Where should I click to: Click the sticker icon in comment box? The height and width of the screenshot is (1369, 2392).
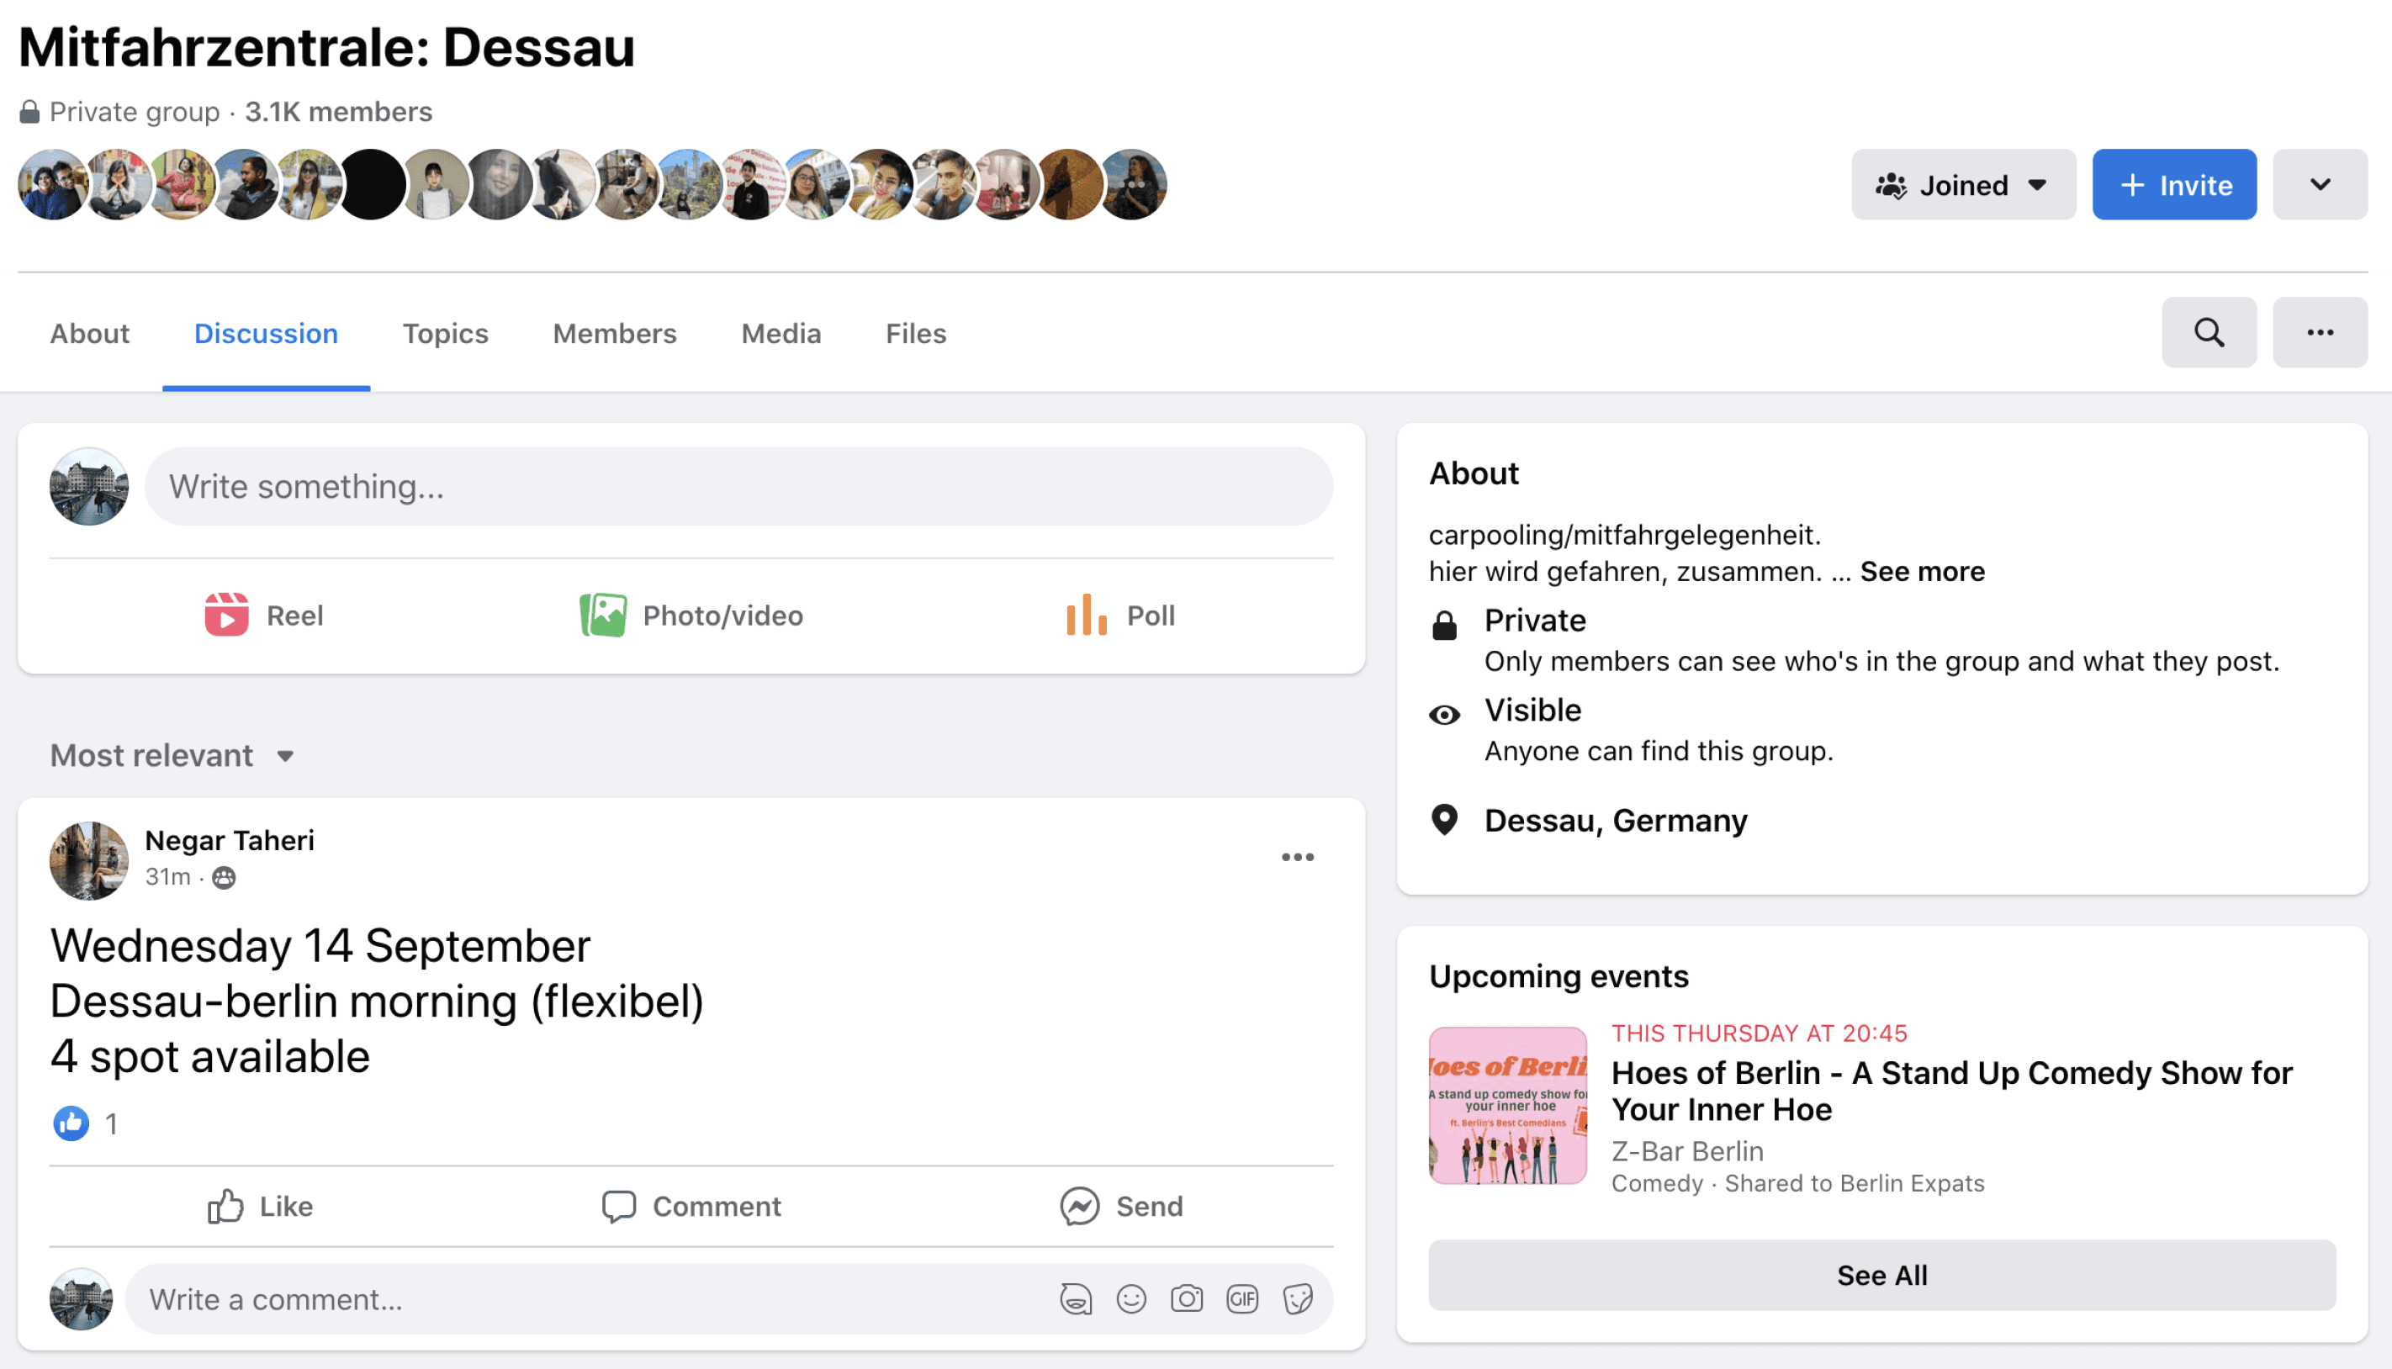1297,1298
